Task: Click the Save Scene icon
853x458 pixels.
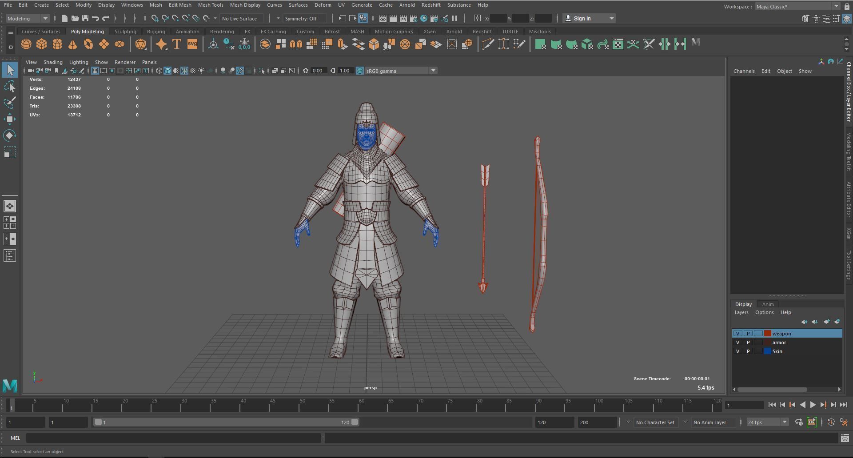Action: 85,18
